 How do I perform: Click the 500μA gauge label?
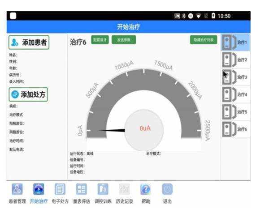(x=92, y=90)
